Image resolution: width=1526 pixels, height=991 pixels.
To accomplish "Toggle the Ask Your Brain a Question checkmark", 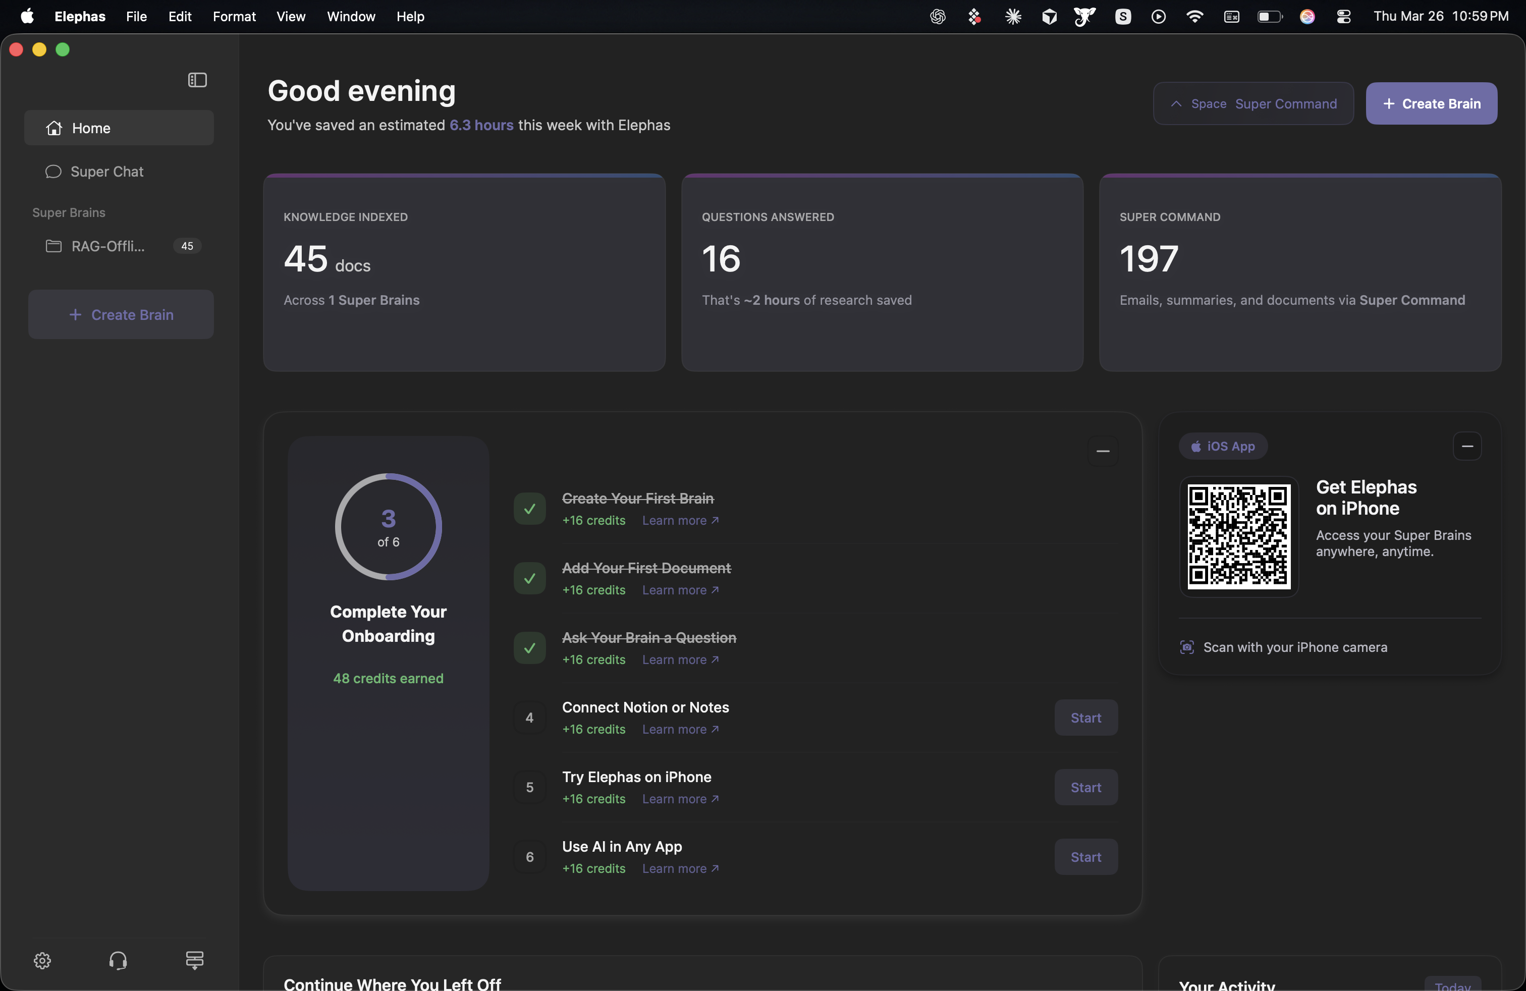I will pos(529,647).
